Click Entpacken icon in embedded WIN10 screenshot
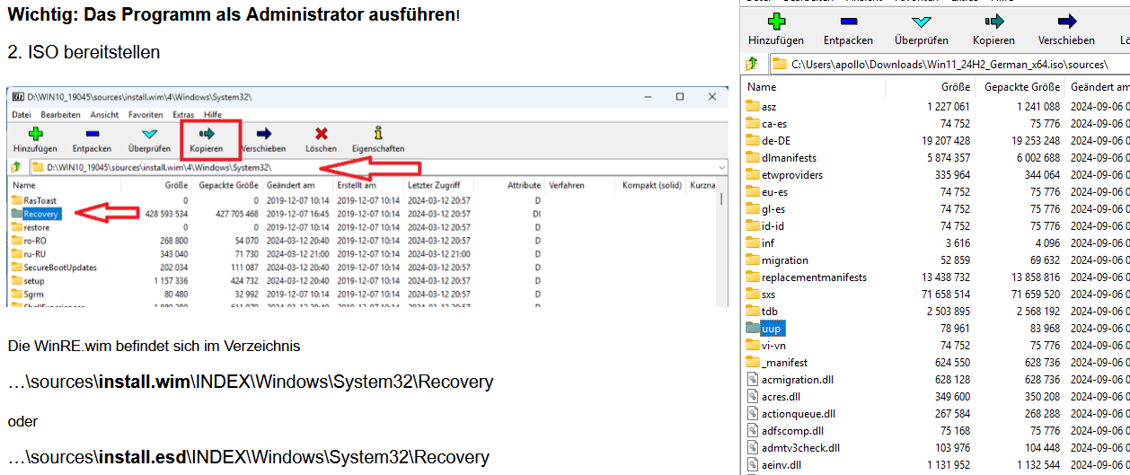Viewport: 1130px width, 475px height. click(x=92, y=133)
